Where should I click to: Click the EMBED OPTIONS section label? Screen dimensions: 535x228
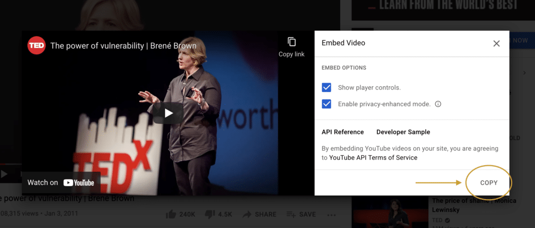[x=344, y=68]
